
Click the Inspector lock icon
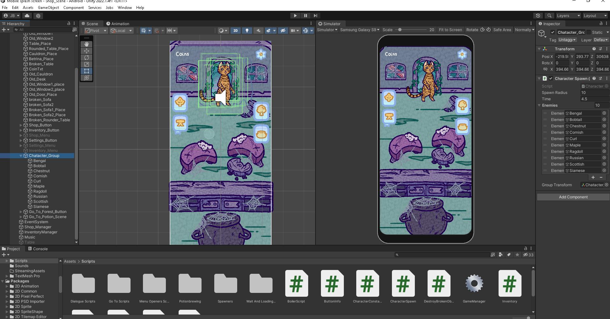601,24
